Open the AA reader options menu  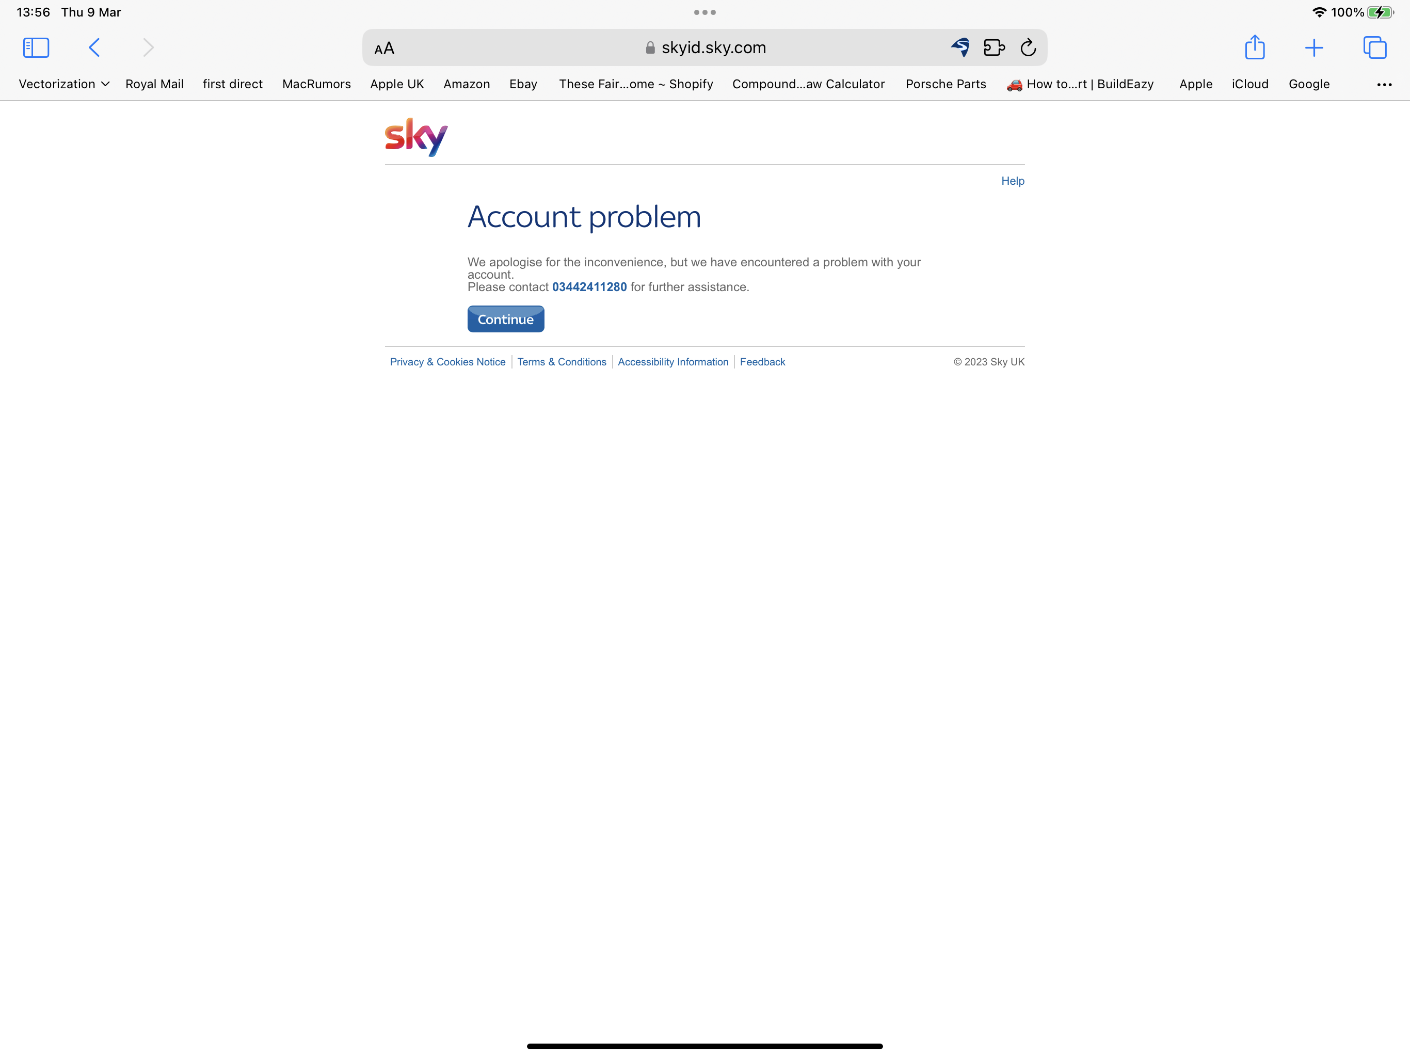point(384,49)
